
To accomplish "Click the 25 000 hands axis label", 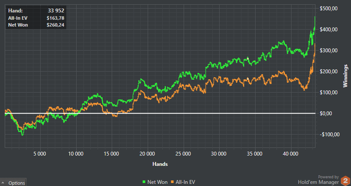I will pos(183,154).
